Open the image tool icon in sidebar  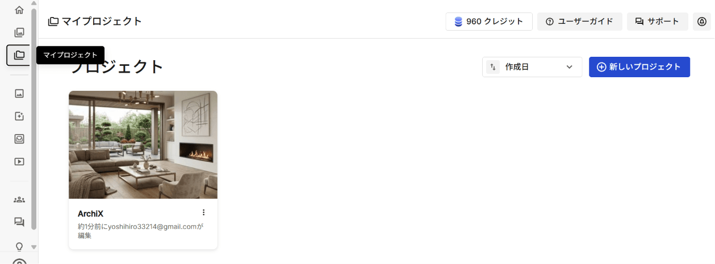pyautogui.click(x=19, y=93)
